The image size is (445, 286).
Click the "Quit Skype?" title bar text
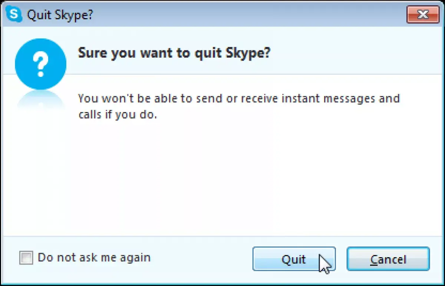(x=60, y=15)
